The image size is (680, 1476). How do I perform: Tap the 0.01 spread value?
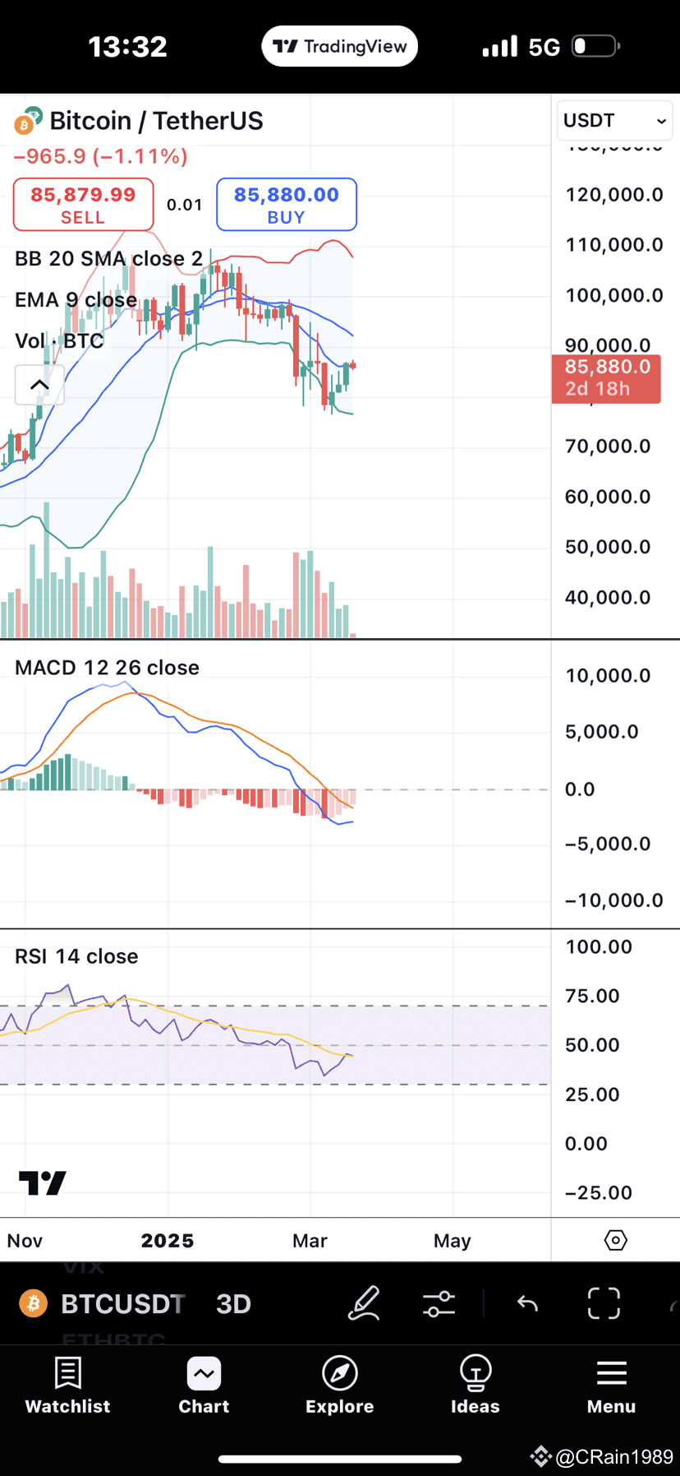coord(185,205)
